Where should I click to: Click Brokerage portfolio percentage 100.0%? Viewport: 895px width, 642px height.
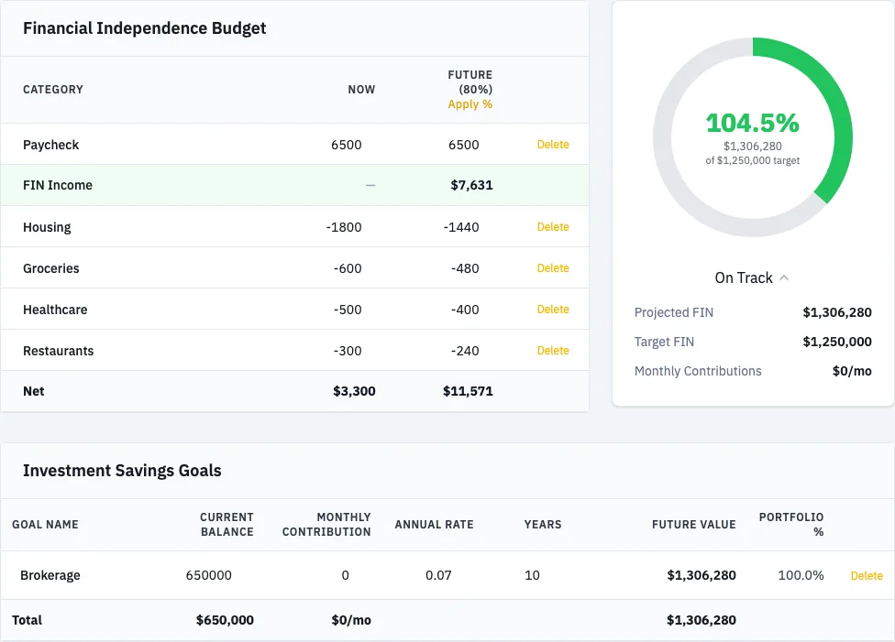click(x=801, y=575)
